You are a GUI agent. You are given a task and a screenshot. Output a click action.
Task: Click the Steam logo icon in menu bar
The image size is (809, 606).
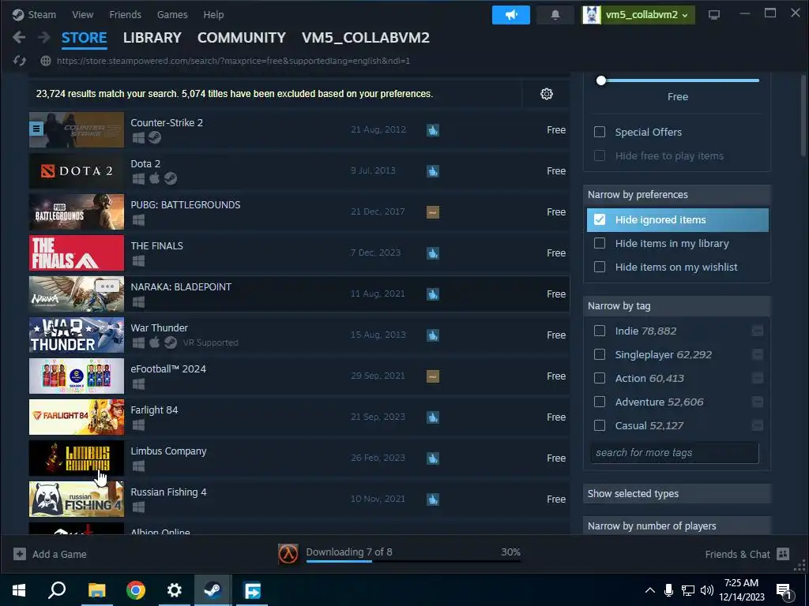[x=18, y=14]
